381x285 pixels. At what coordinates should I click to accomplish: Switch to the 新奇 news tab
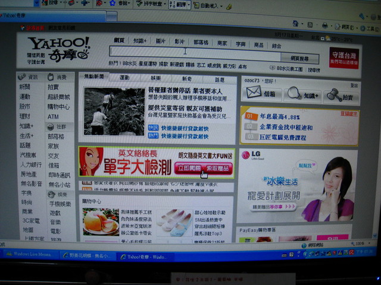coord(187,79)
